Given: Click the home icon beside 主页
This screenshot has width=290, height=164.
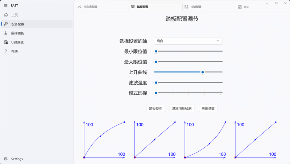Looking at the screenshot, I should click(6, 15).
